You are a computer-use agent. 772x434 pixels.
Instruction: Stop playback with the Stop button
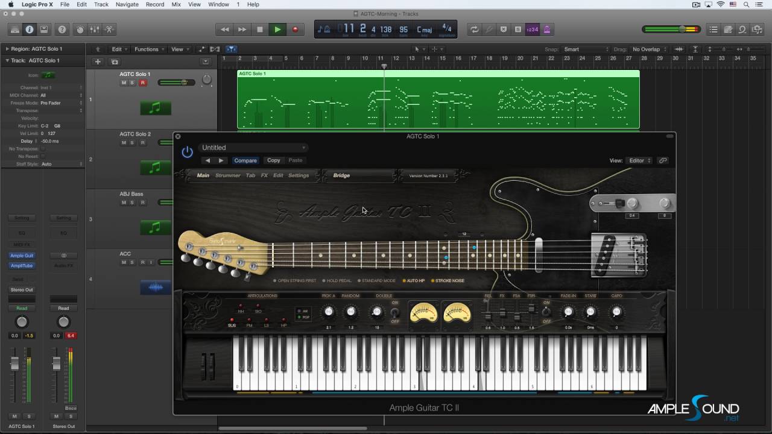(260, 29)
